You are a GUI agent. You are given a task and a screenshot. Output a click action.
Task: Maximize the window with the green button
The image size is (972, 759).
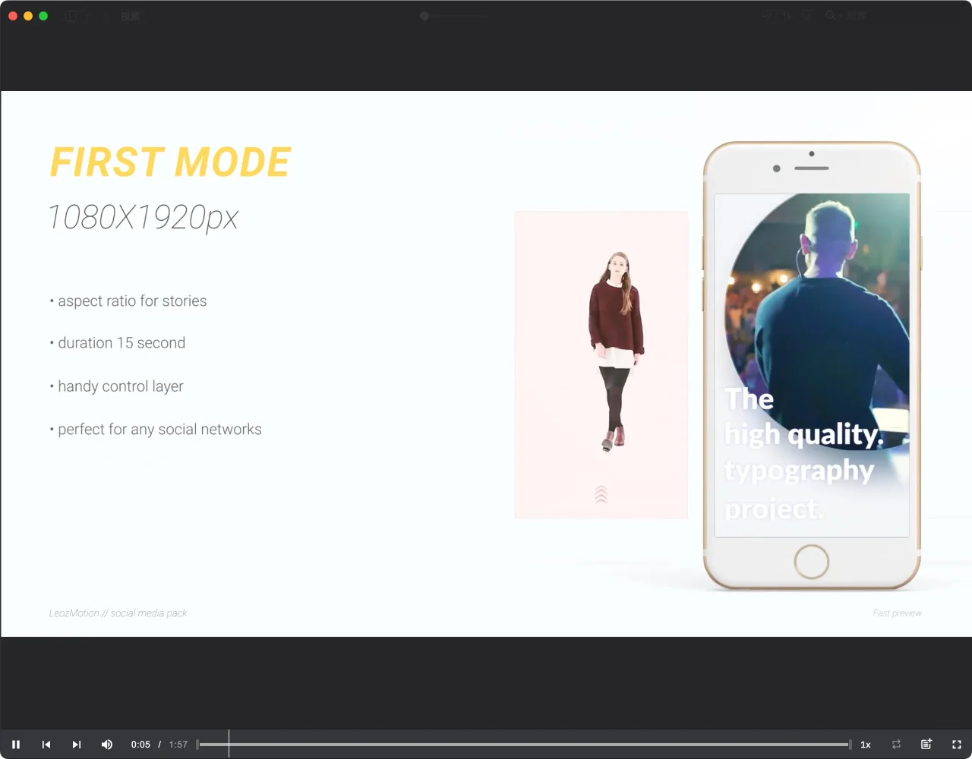click(x=43, y=16)
